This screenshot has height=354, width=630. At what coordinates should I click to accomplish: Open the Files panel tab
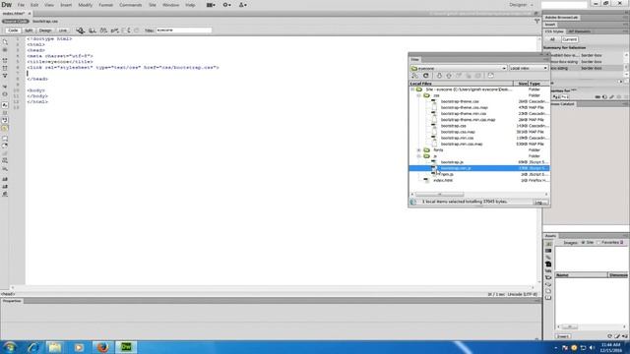click(x=414, y=59)
